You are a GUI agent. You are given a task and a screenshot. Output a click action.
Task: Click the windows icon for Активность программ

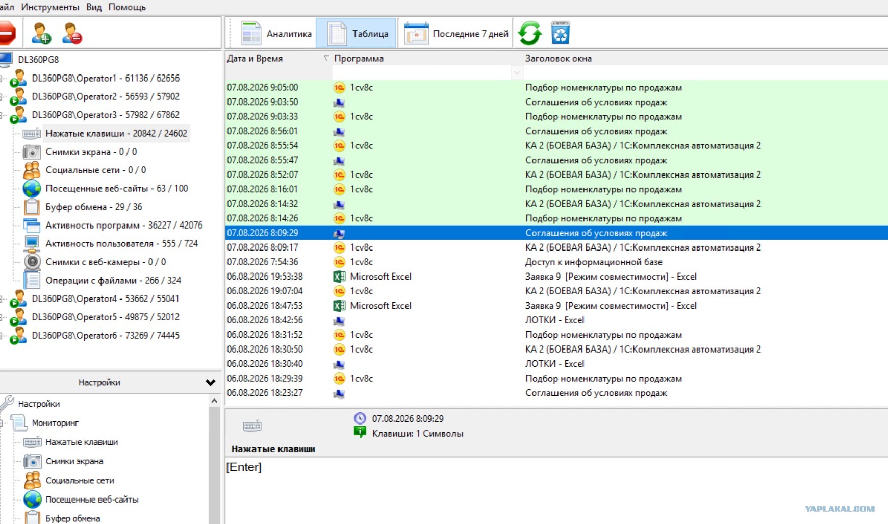(32, 225)
